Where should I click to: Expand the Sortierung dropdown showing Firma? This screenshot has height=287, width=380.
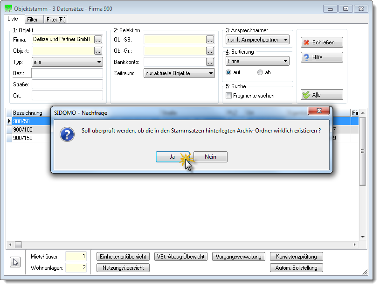tap(258, 61)
